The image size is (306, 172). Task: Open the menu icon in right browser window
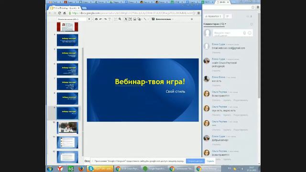[258, 7]
